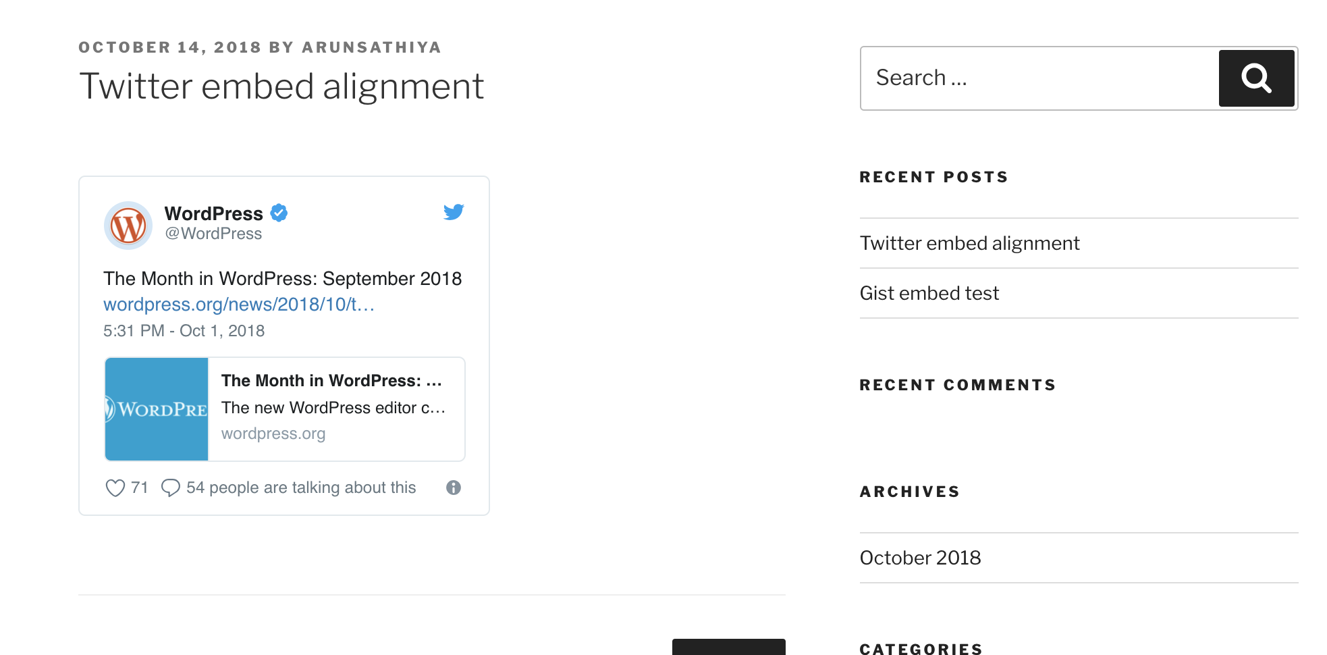This screenshot has width=1327, height=655.
Task: Open the Twitter embed alignment post
Action: pos(969,243)
